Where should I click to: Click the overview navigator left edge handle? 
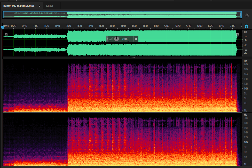coord(3,15)
